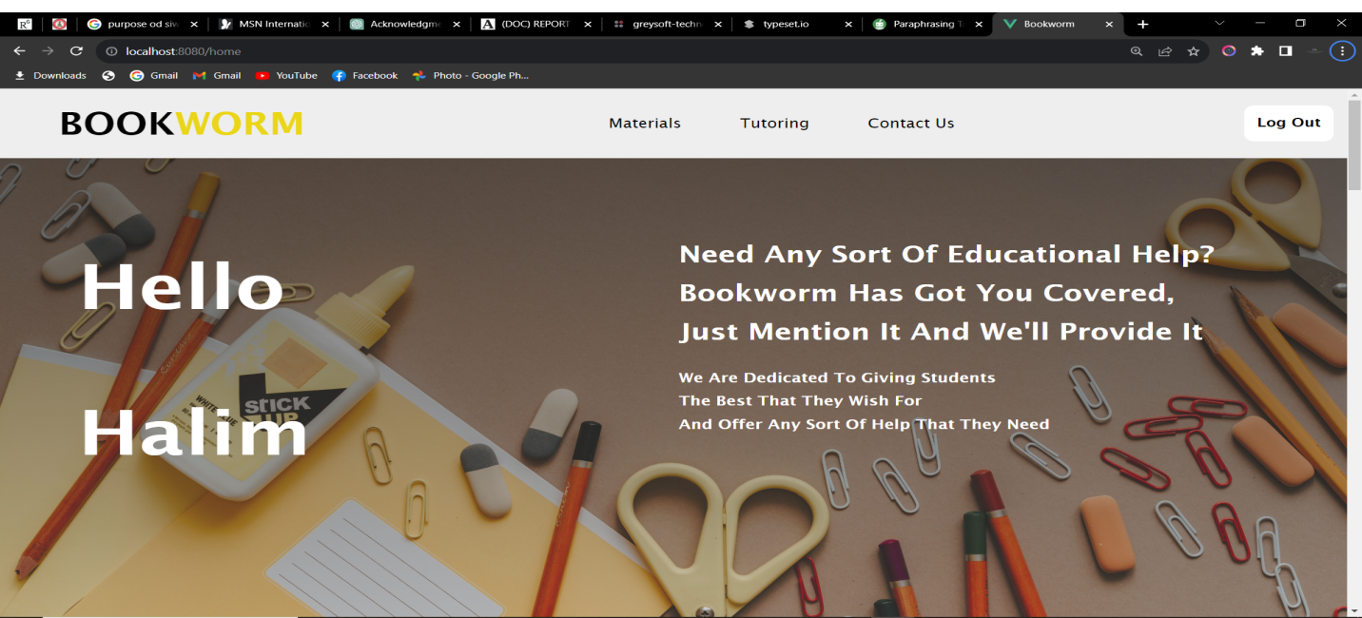Screen dimensions: 1362x618
Task: Reload the page with the refresh icon
Action: point(76,51)
